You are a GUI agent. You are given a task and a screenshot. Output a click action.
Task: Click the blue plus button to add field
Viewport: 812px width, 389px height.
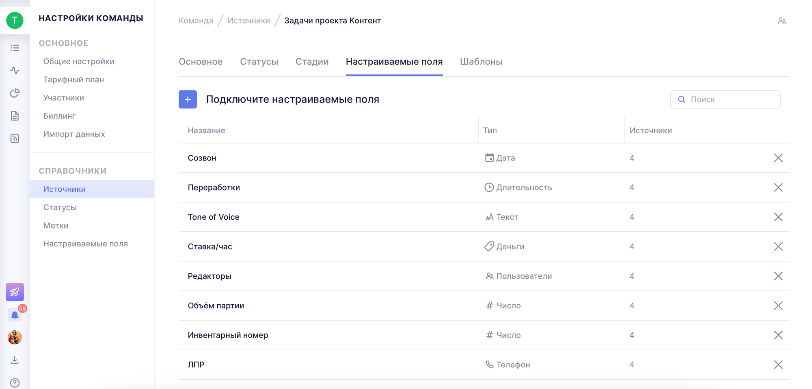tap(188, 99)
